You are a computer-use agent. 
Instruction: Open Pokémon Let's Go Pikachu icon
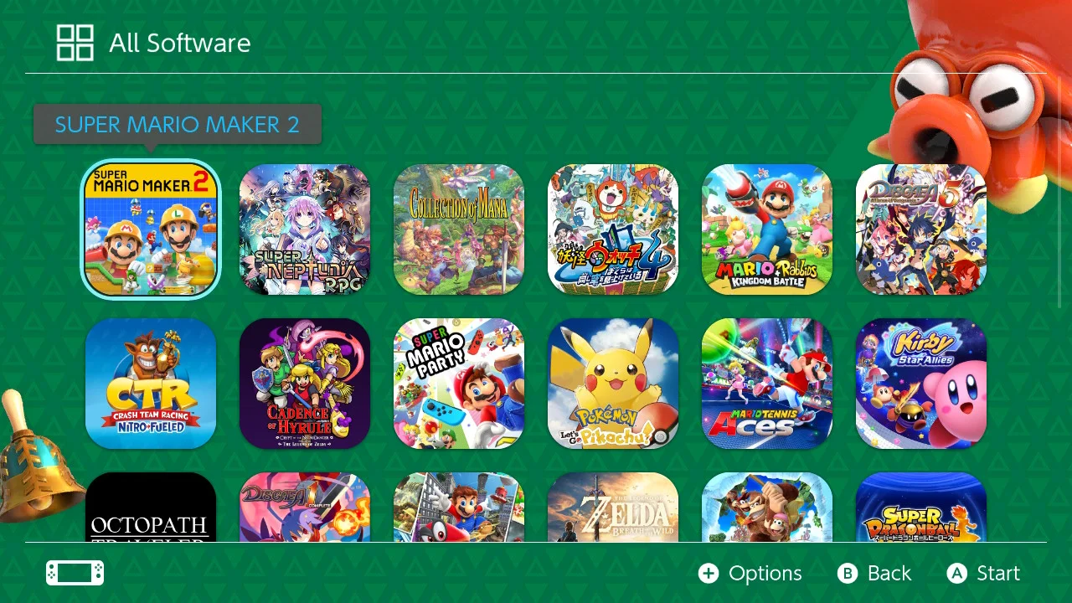[x=613, y=383]
